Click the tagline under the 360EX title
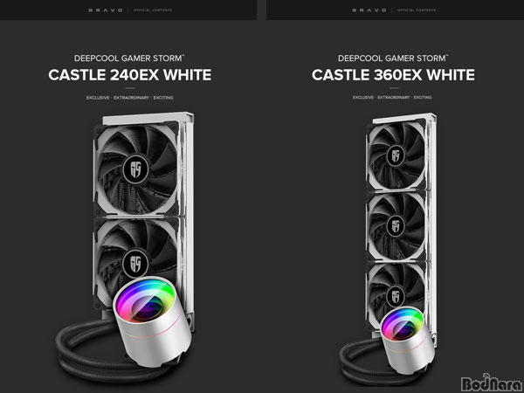 click(x=392, y=97)
